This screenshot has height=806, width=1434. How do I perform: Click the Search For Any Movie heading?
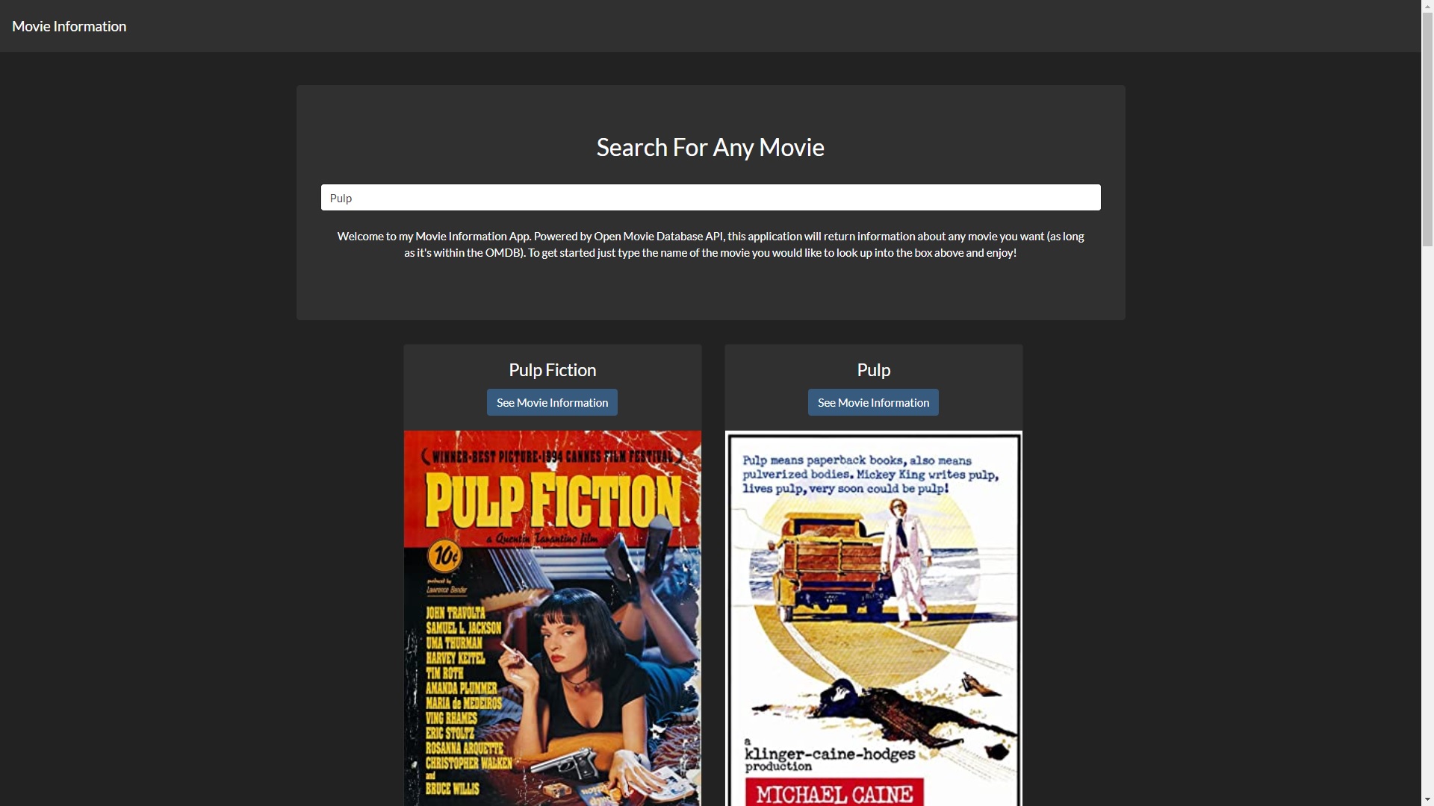pos(710,147)
